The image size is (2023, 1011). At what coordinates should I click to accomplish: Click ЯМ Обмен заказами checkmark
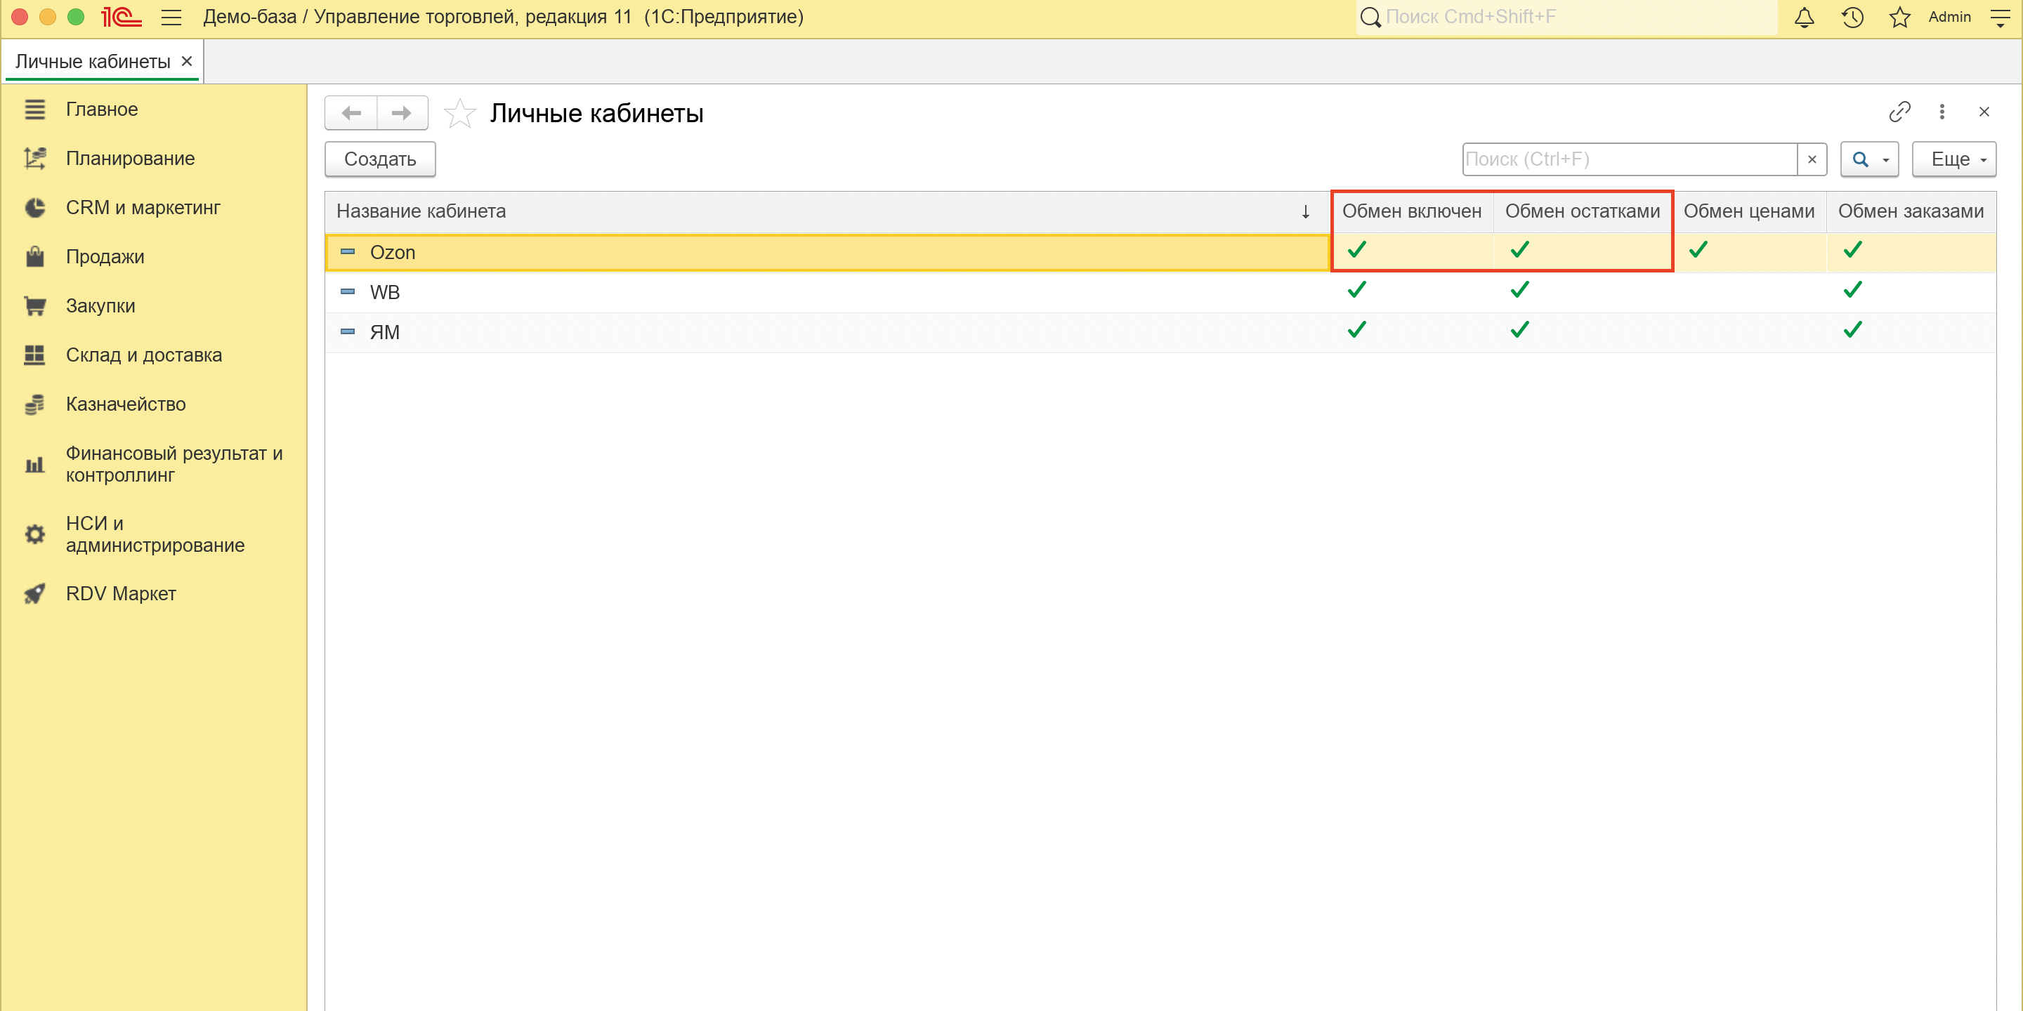pyautogui.click(x=1852, y=331)
